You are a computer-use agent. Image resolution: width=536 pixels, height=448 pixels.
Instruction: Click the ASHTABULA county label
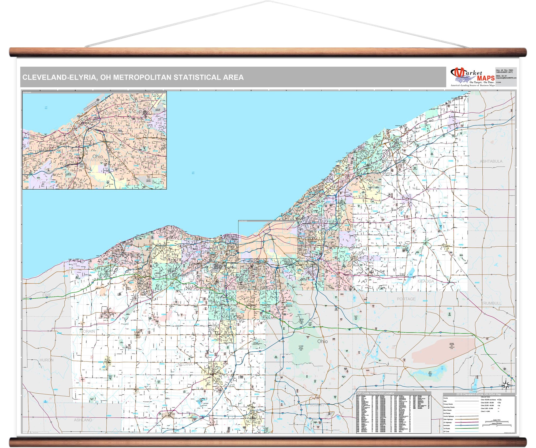[491, 161]
